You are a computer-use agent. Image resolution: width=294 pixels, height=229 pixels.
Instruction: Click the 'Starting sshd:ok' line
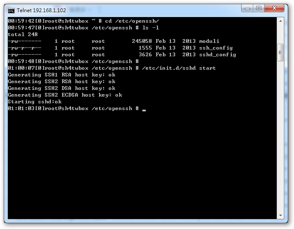[x=35, y=102]
